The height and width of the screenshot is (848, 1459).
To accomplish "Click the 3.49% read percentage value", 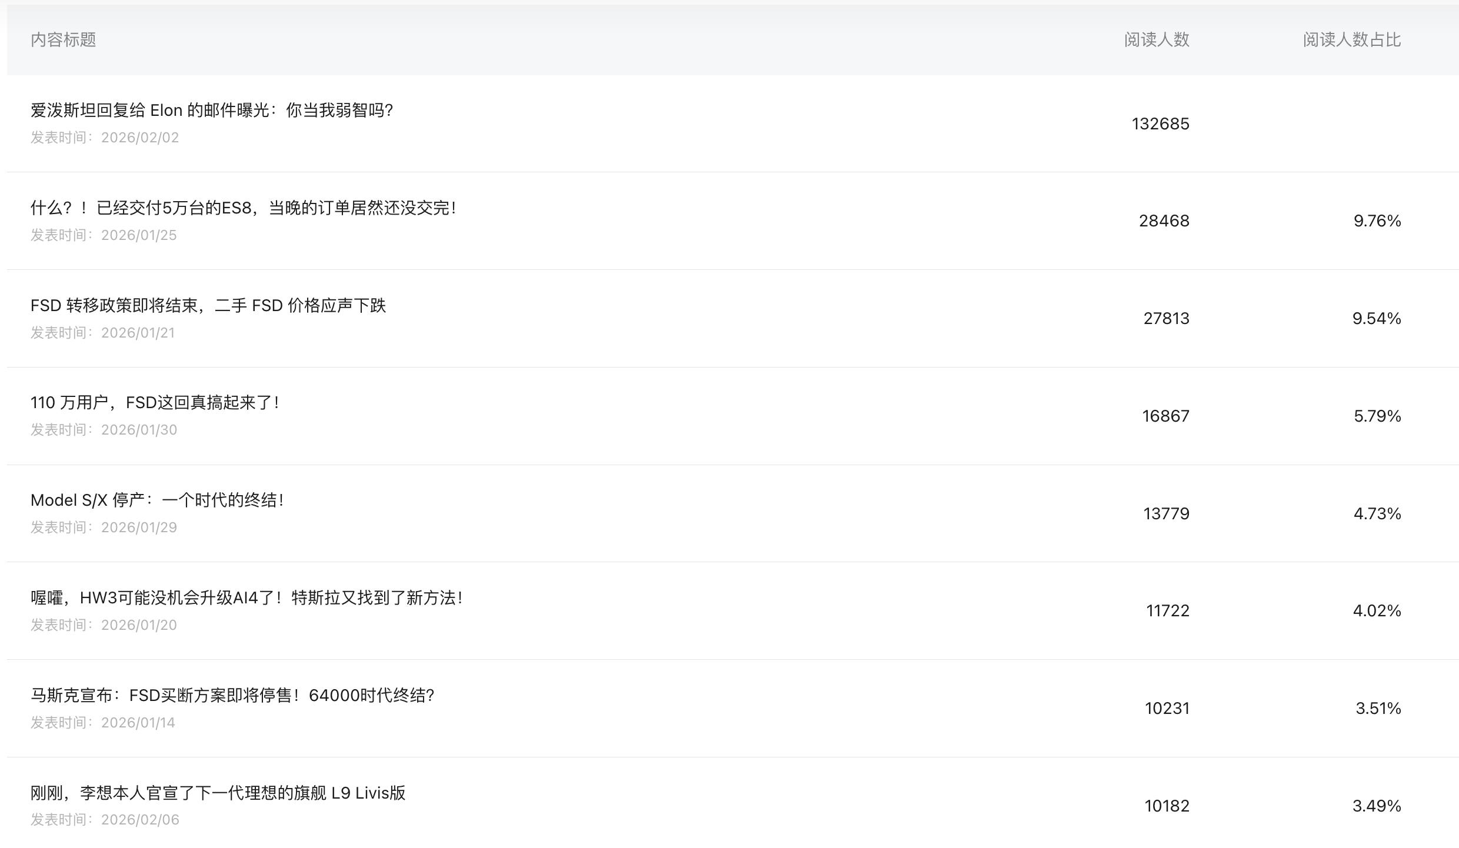I will click(x=1376, y=806).
